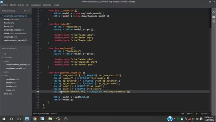216x122 pixels.
Task: Open footer.php under view folder
Action: coord(11,83)
